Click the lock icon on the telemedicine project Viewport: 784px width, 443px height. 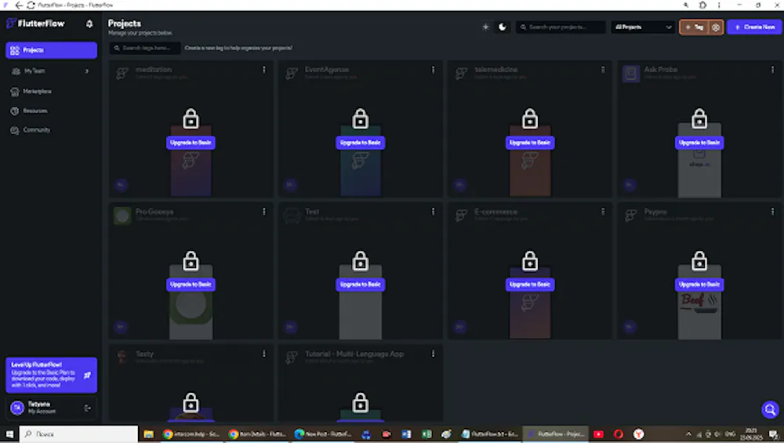tap(530, 119)
